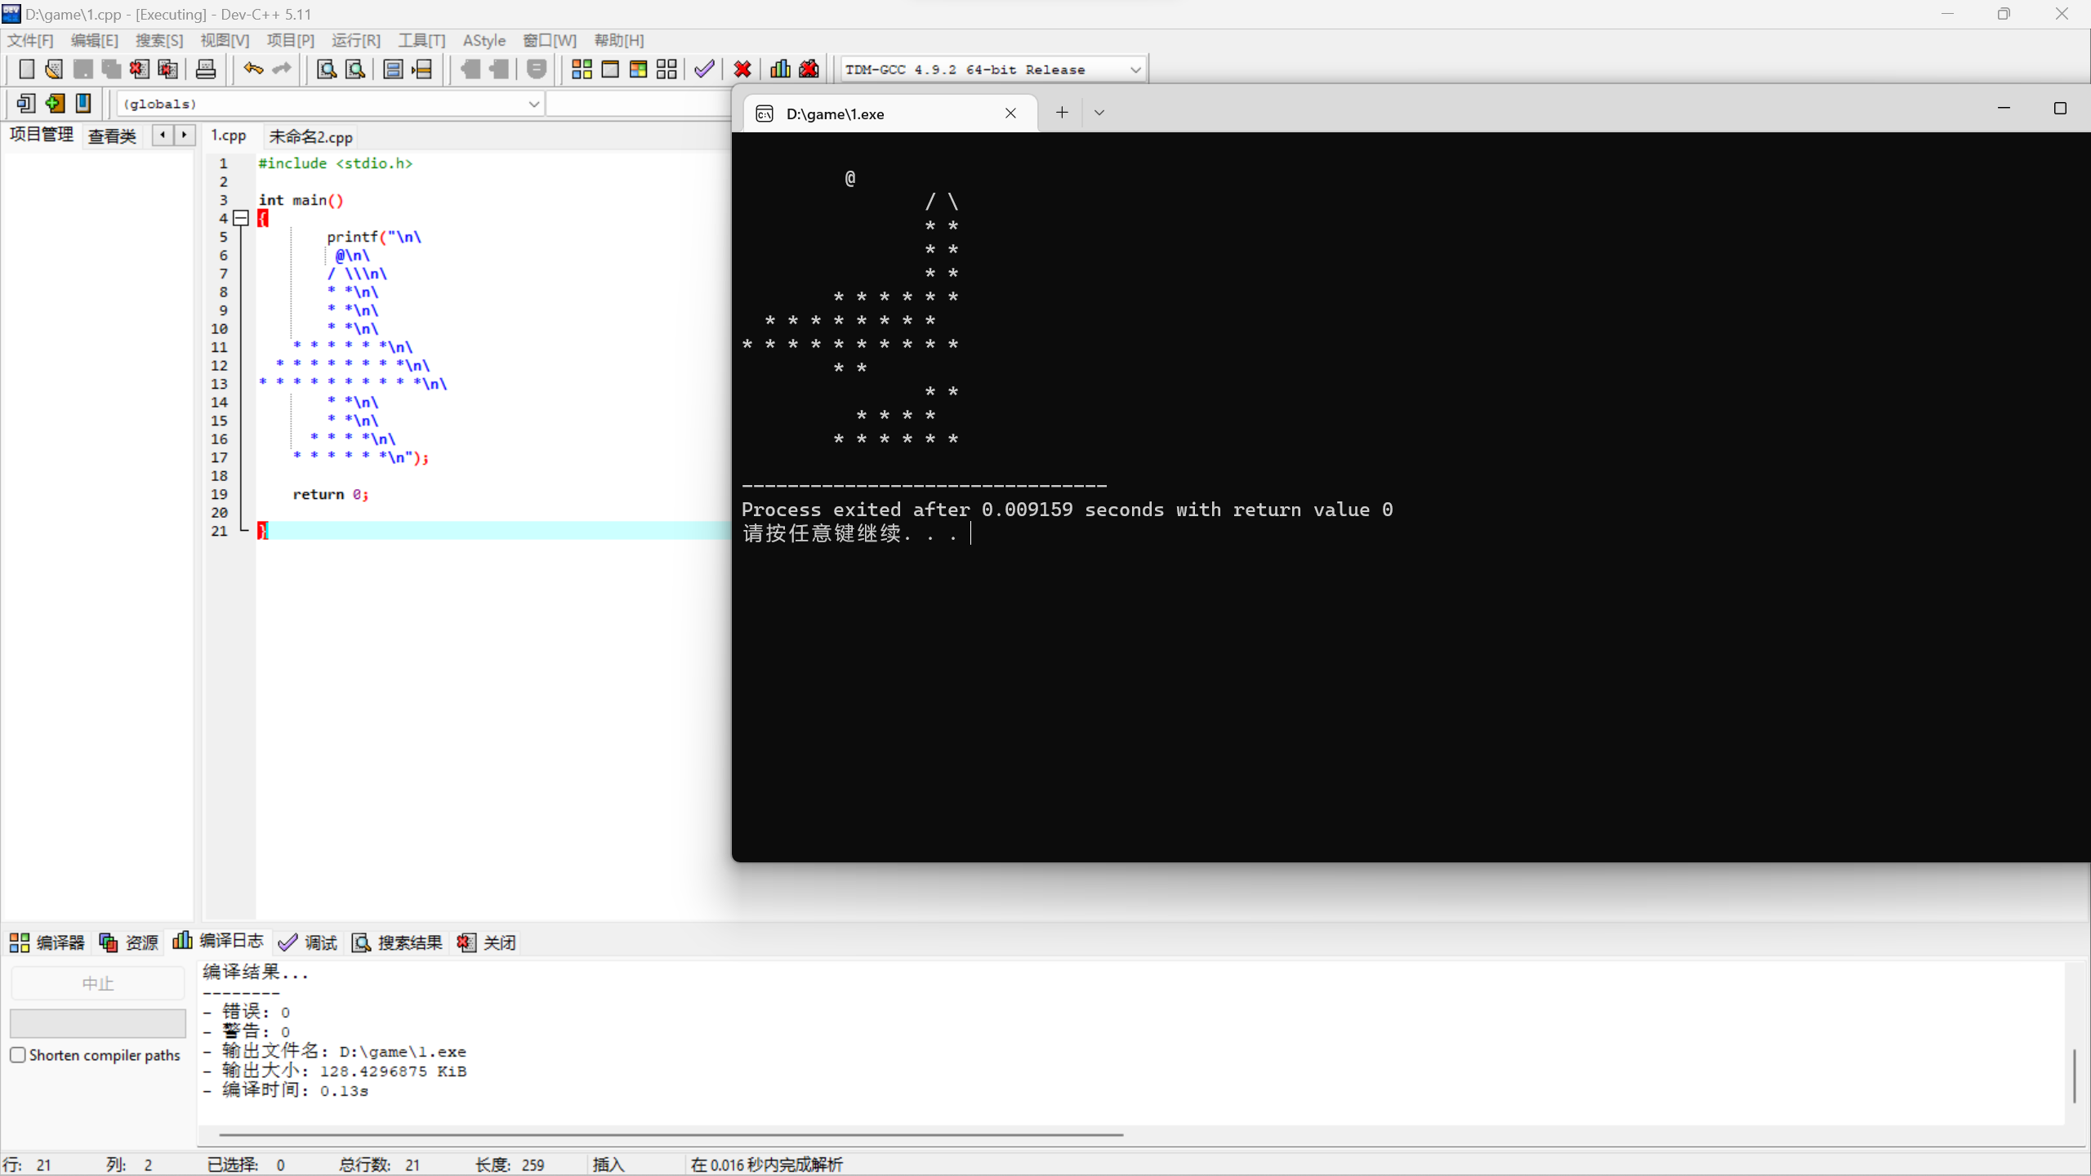
Task: Undo the last edit with the toolbar arrow
Action: pos(253,69)
